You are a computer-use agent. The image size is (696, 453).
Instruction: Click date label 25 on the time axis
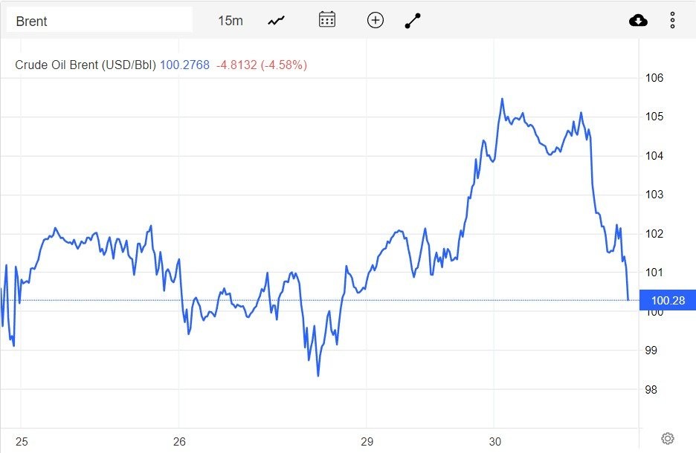tap(22, 441)
